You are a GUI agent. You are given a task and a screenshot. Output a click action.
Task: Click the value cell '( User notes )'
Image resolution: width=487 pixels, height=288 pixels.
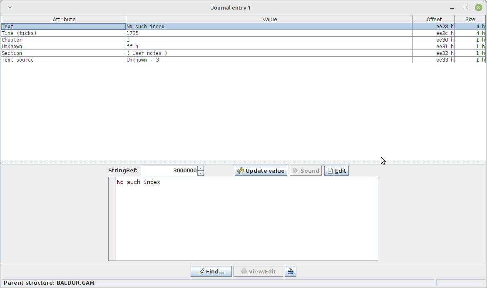coord(269,53)
